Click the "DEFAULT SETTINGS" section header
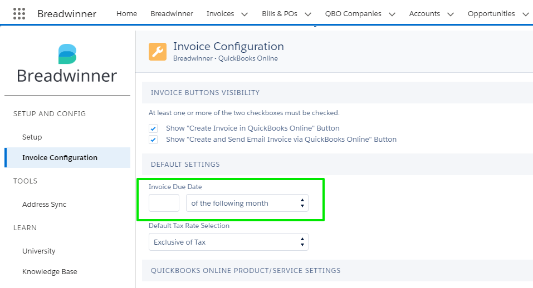 185,164
